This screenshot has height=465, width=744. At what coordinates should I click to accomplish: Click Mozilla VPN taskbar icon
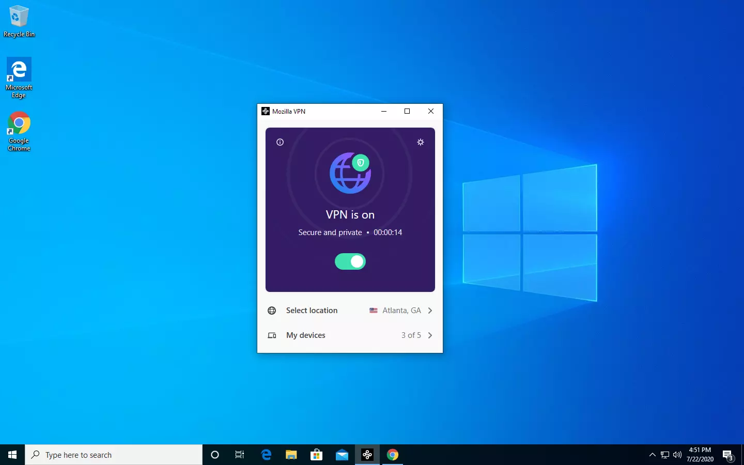tap(367, 455)
